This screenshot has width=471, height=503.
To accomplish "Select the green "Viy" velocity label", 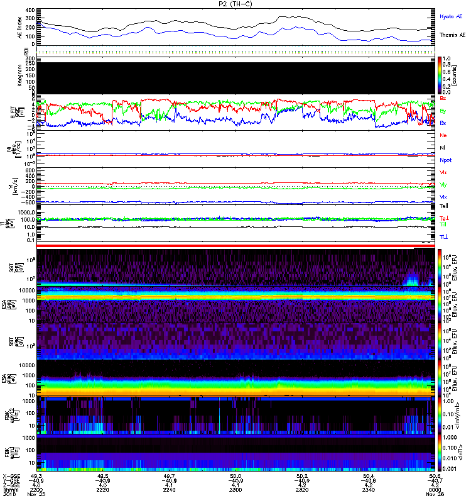I will 443,185.
